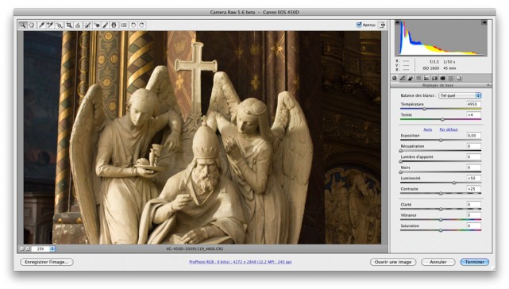Switch to the Tone Curve tab
This screenshot has width=509, height=289.
[403, 78]
